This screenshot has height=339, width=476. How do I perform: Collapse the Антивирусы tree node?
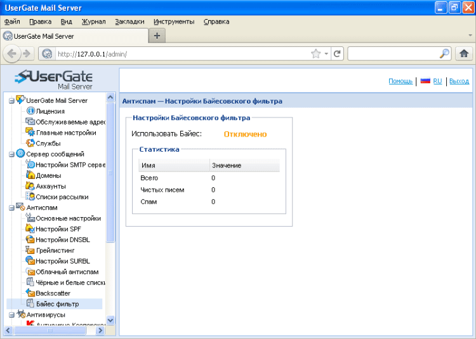[11, 315]
